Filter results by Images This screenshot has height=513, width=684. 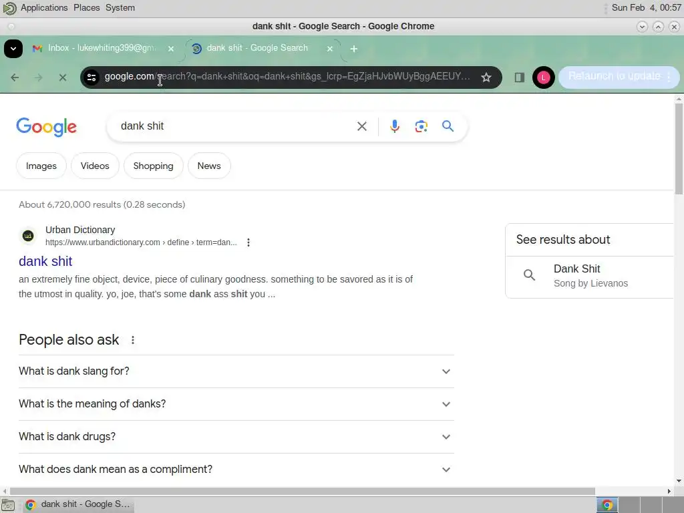[41, 166]
